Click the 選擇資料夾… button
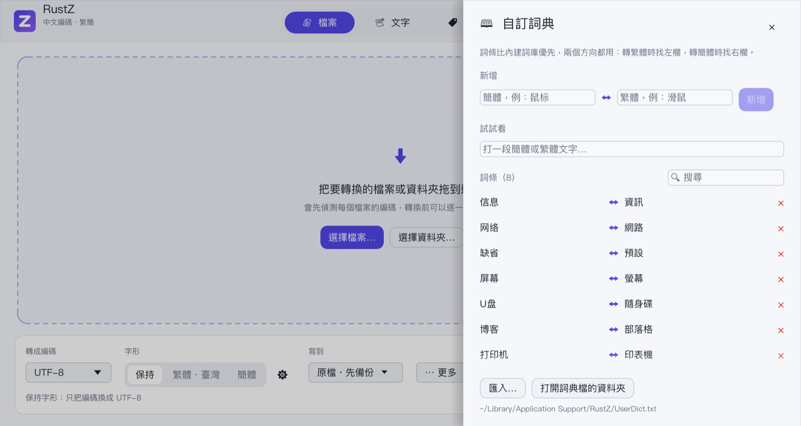 click(427, 237)
